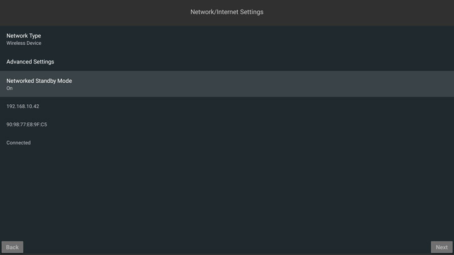Go back using the Back control
The height and width of the screenshot is (255, 454).
point(12,247)
